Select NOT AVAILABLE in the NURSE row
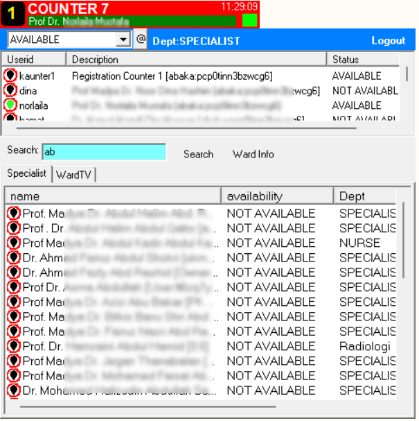The width and height of the screenshot is (419, 421). (x=271, y=243)
